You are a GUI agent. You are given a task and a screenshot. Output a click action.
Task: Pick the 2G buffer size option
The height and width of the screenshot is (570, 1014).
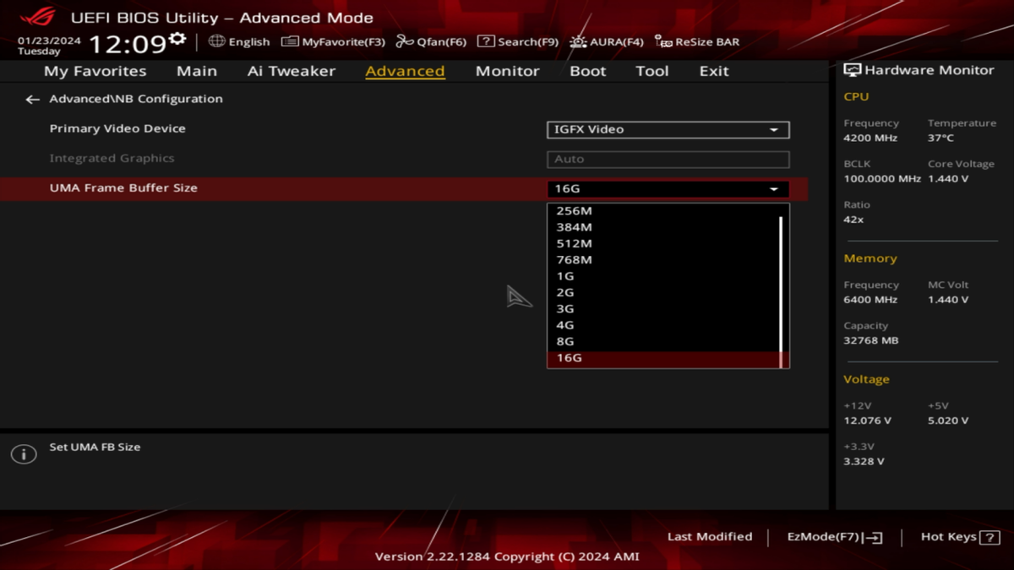(x=565, y=293)
